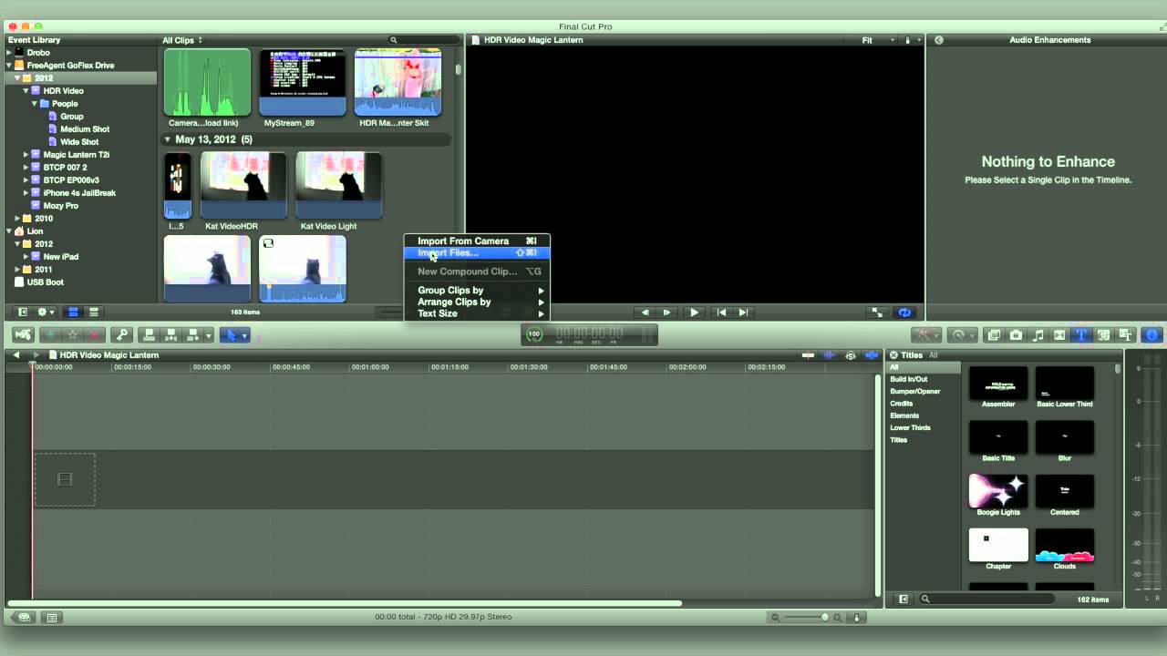Click Connect clip to primary storyline icon
Screen dimensions: 1167x656
[149, 335]
